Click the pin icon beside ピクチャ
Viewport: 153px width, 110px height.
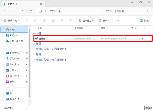tap(27, 70)
